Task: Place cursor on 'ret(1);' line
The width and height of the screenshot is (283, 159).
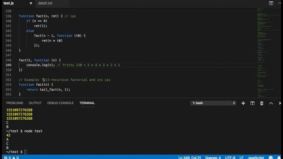Action: 41,26
